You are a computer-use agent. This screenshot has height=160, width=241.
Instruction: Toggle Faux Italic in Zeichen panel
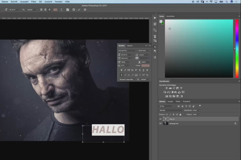(x=125, y=70)
